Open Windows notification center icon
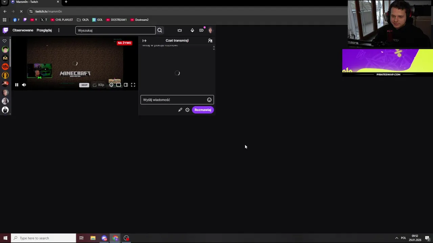433x243 pixels. coord(428,238)
